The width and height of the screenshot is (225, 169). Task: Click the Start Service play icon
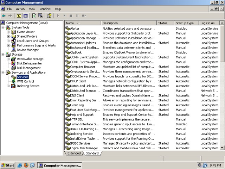pos(58,15)
